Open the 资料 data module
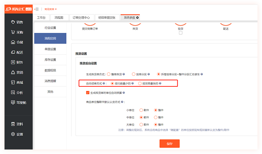The width and height of the screenshot is (262, 154). 17,124
